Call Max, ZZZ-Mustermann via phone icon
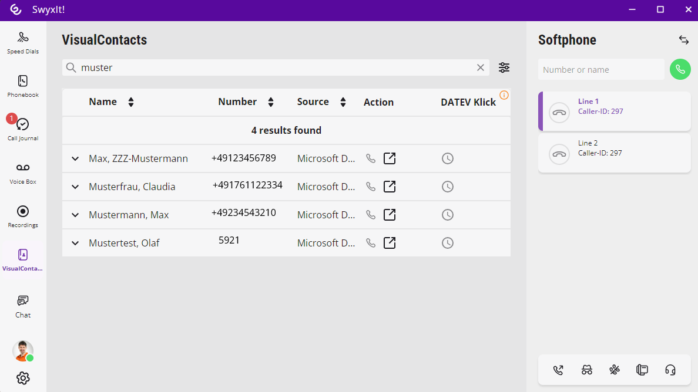Viewport: 698px width, 392px height. point(371,158)
